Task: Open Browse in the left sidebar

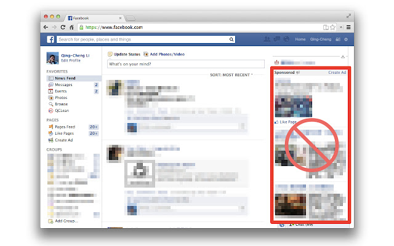Action: pos(62,104)
